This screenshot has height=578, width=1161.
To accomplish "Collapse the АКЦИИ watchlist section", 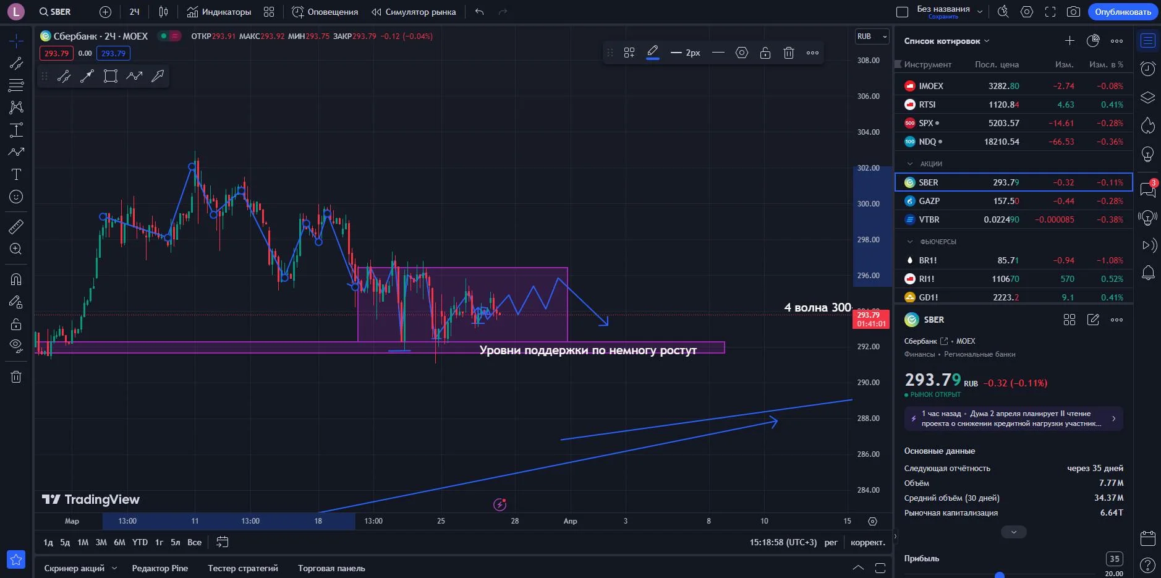I will (909, 164).
